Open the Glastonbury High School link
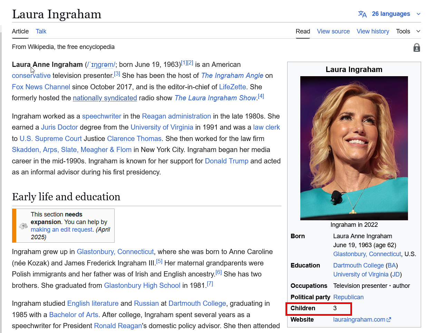 coord(142,285)
